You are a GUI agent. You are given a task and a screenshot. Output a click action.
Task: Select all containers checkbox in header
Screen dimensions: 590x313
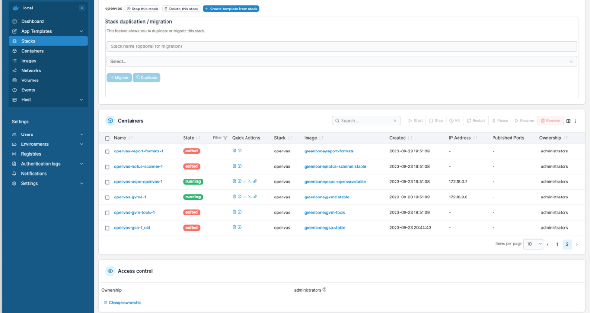(107, 138)
